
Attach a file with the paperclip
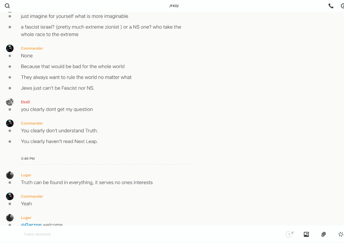coord(323,234)
